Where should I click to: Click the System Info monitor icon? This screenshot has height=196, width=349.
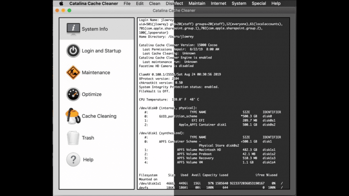73,29
